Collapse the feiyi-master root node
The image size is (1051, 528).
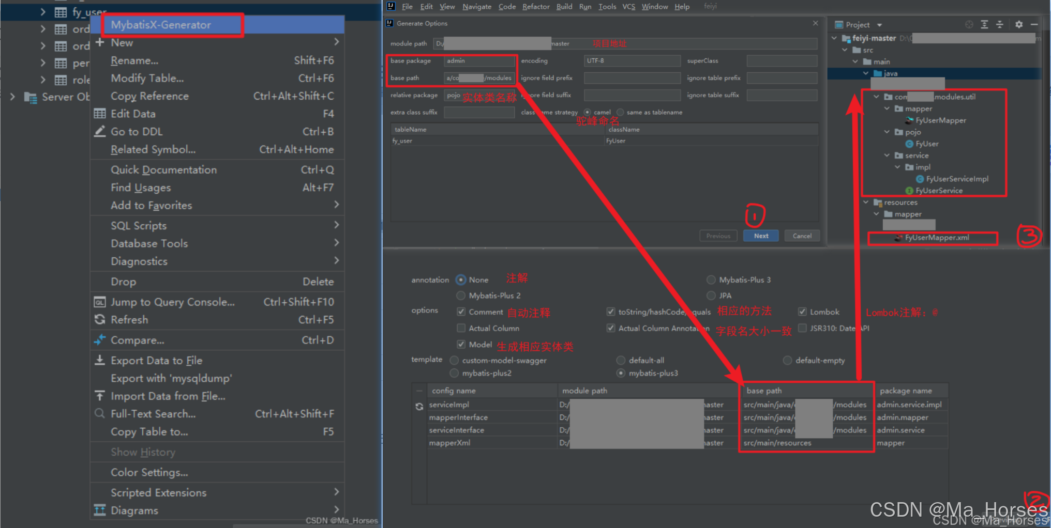(834, 38)
